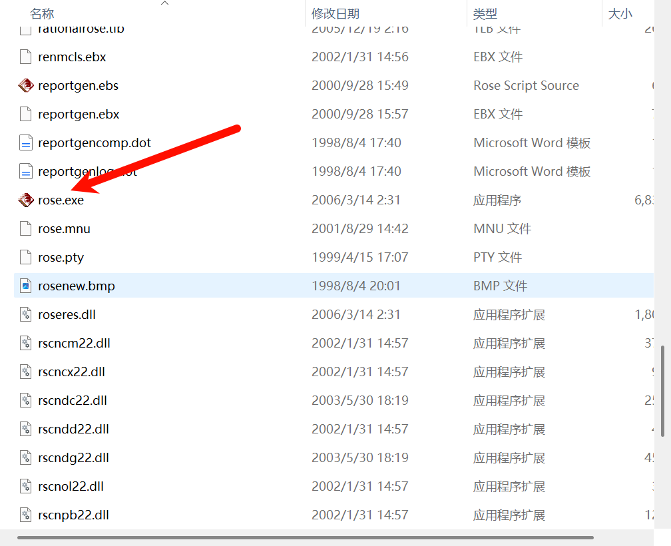
Task: Select file name rose.pty
Action: pyautogui.click(x=61, y=258)
